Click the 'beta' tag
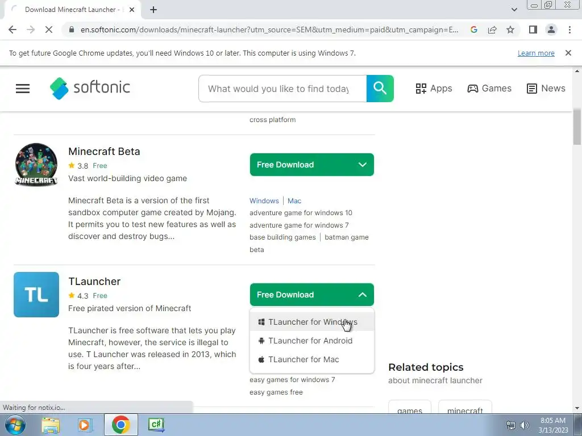The width and height of the screenshot is (582, 436). point(256,250)
